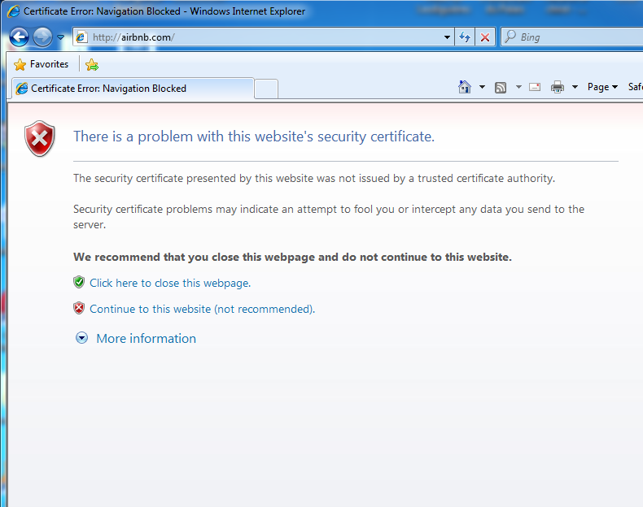The width and height of the screenshot is (643, 507).
Task: Click the small red shield icon
Action: click(x=79, y=308)
